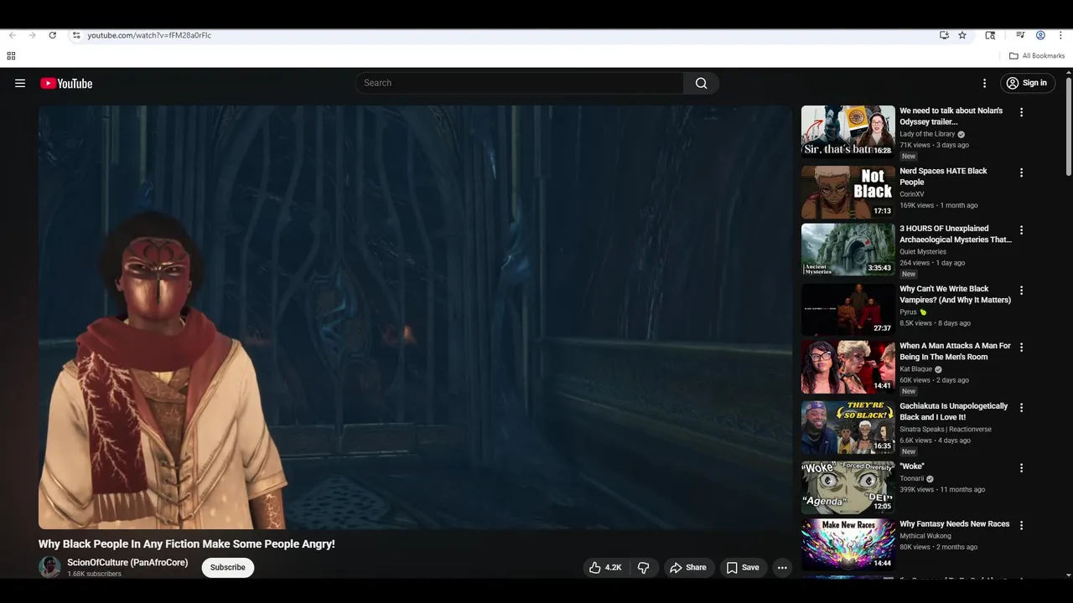Screen dimensions: 1073x603
Task: Open options for Gachiakuta video
Action: tap(1021, 407)
